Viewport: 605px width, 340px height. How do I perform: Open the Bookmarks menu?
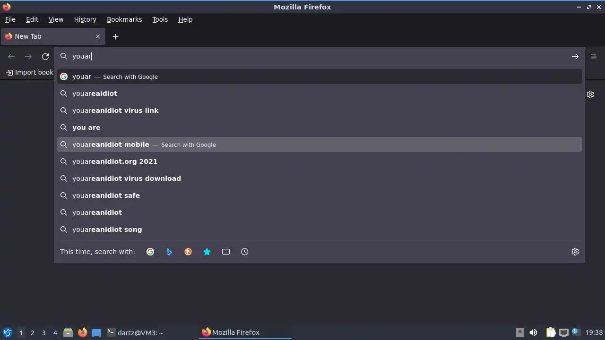pyautogui.click(x=124, y=19)
